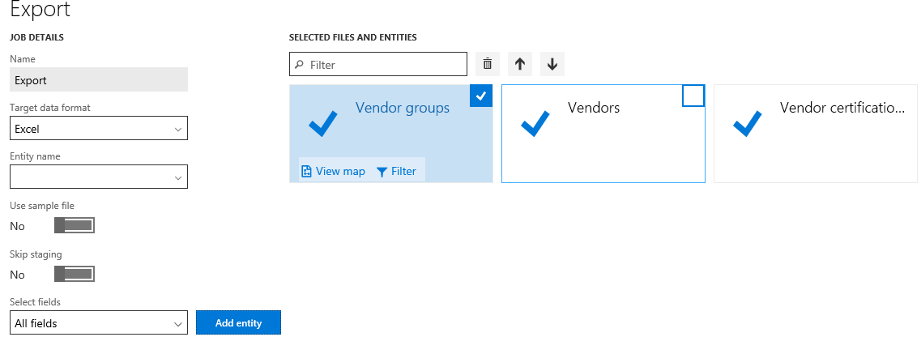Click the large checkmark on Vendor groups tile
Screen dimensions: 921x337
click(x=323, y=123)
